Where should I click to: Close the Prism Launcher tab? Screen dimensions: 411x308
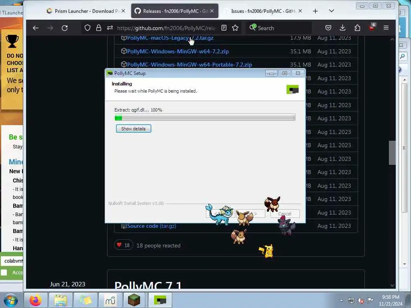click(123, 11)
